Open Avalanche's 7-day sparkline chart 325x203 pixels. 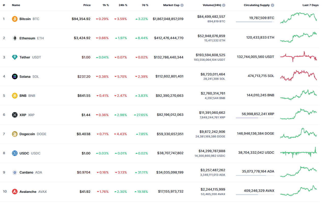pyautogui.click(x=299, y=191)
